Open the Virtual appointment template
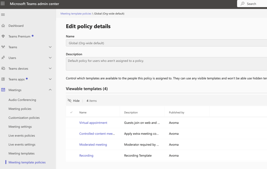The image size is (267, 169). pyautogui.click(x=93, y=122)
